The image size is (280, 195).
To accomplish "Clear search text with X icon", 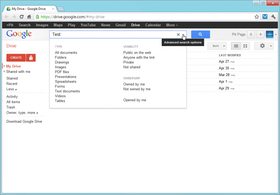I will pos(178,35).
